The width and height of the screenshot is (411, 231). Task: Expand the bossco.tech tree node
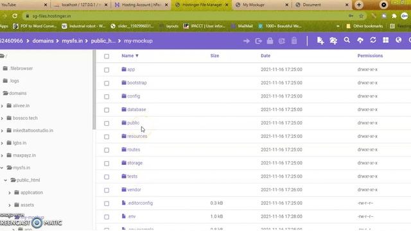click(x=2, y=118)
